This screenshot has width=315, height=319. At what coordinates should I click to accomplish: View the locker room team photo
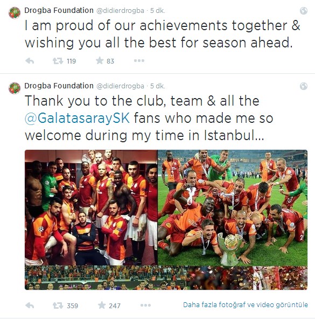tap(91, 207)
